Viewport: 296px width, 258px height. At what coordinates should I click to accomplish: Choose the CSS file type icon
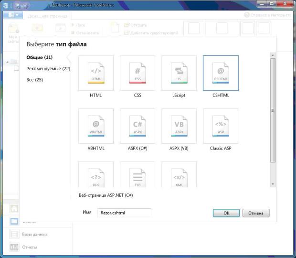(x=137, y=73)
